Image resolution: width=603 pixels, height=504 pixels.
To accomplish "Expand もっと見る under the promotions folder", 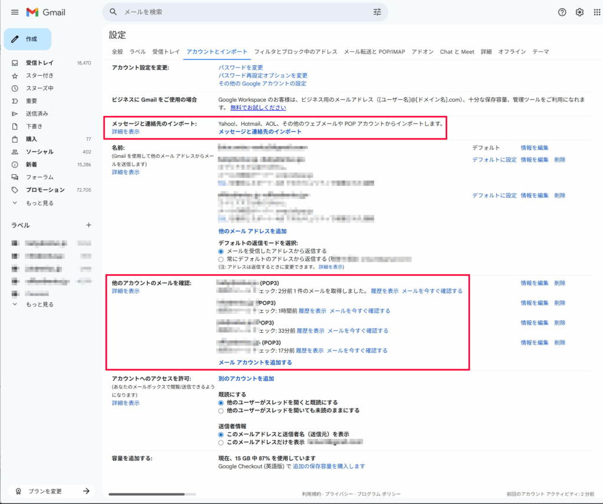I will 39,203.
